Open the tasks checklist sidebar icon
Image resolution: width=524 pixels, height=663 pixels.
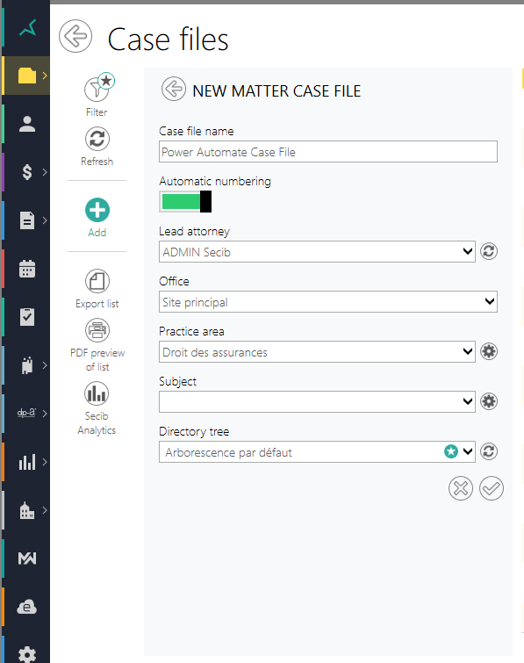27,317
